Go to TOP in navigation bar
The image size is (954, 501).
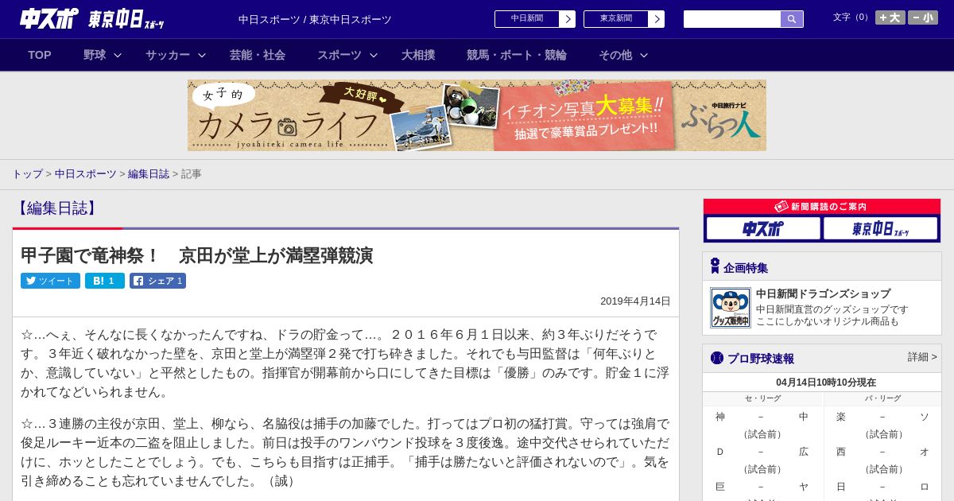[x=40, y=55]
